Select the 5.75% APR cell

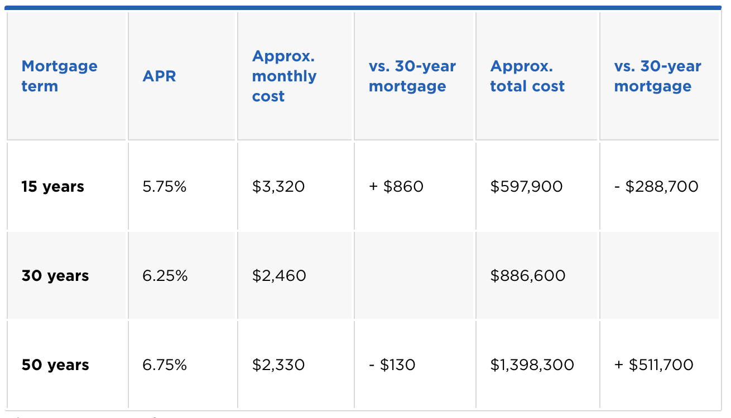(x=164, y=186)
